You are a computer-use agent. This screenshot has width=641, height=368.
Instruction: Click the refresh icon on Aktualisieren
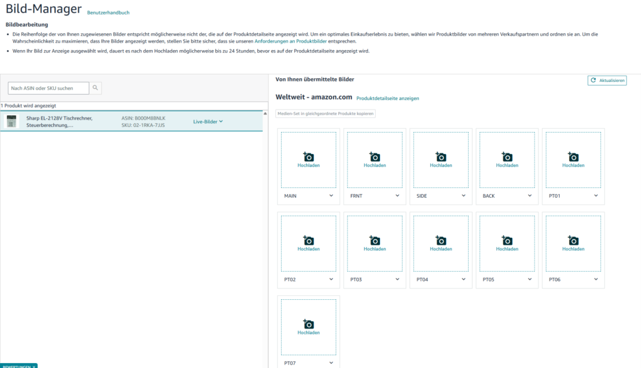click(x=593, y=80)
